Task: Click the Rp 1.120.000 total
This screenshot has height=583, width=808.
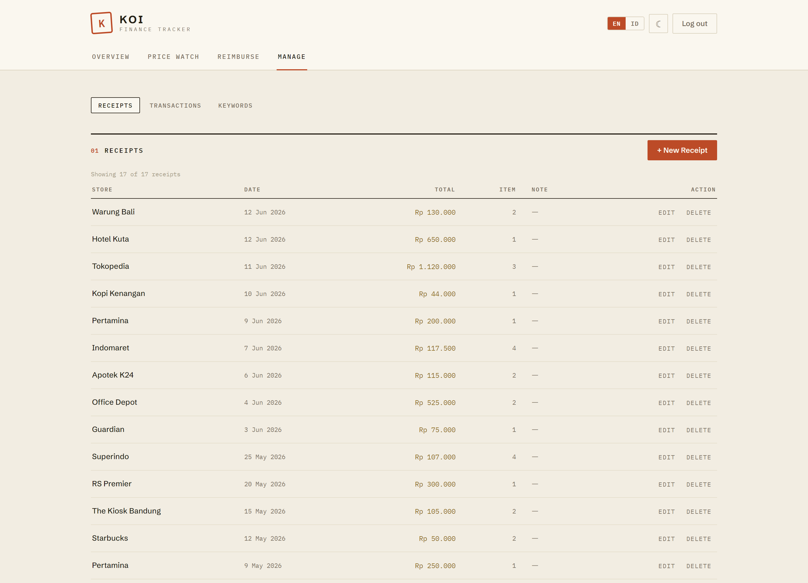Action: (x=431, y=267)
